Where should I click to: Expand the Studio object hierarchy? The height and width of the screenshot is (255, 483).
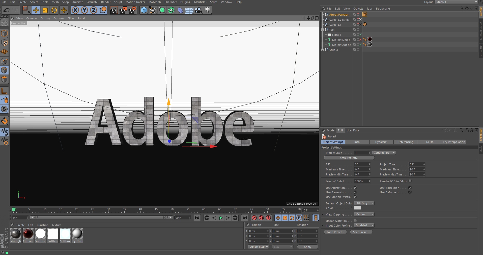point(322,50)
